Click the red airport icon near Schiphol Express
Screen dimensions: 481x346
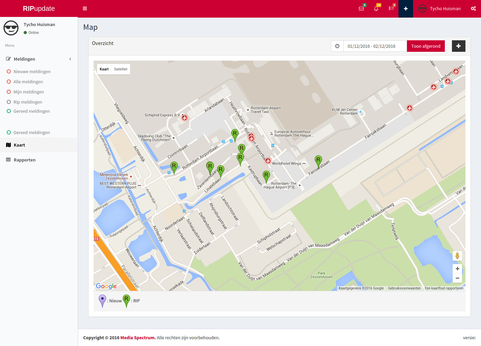184,117
